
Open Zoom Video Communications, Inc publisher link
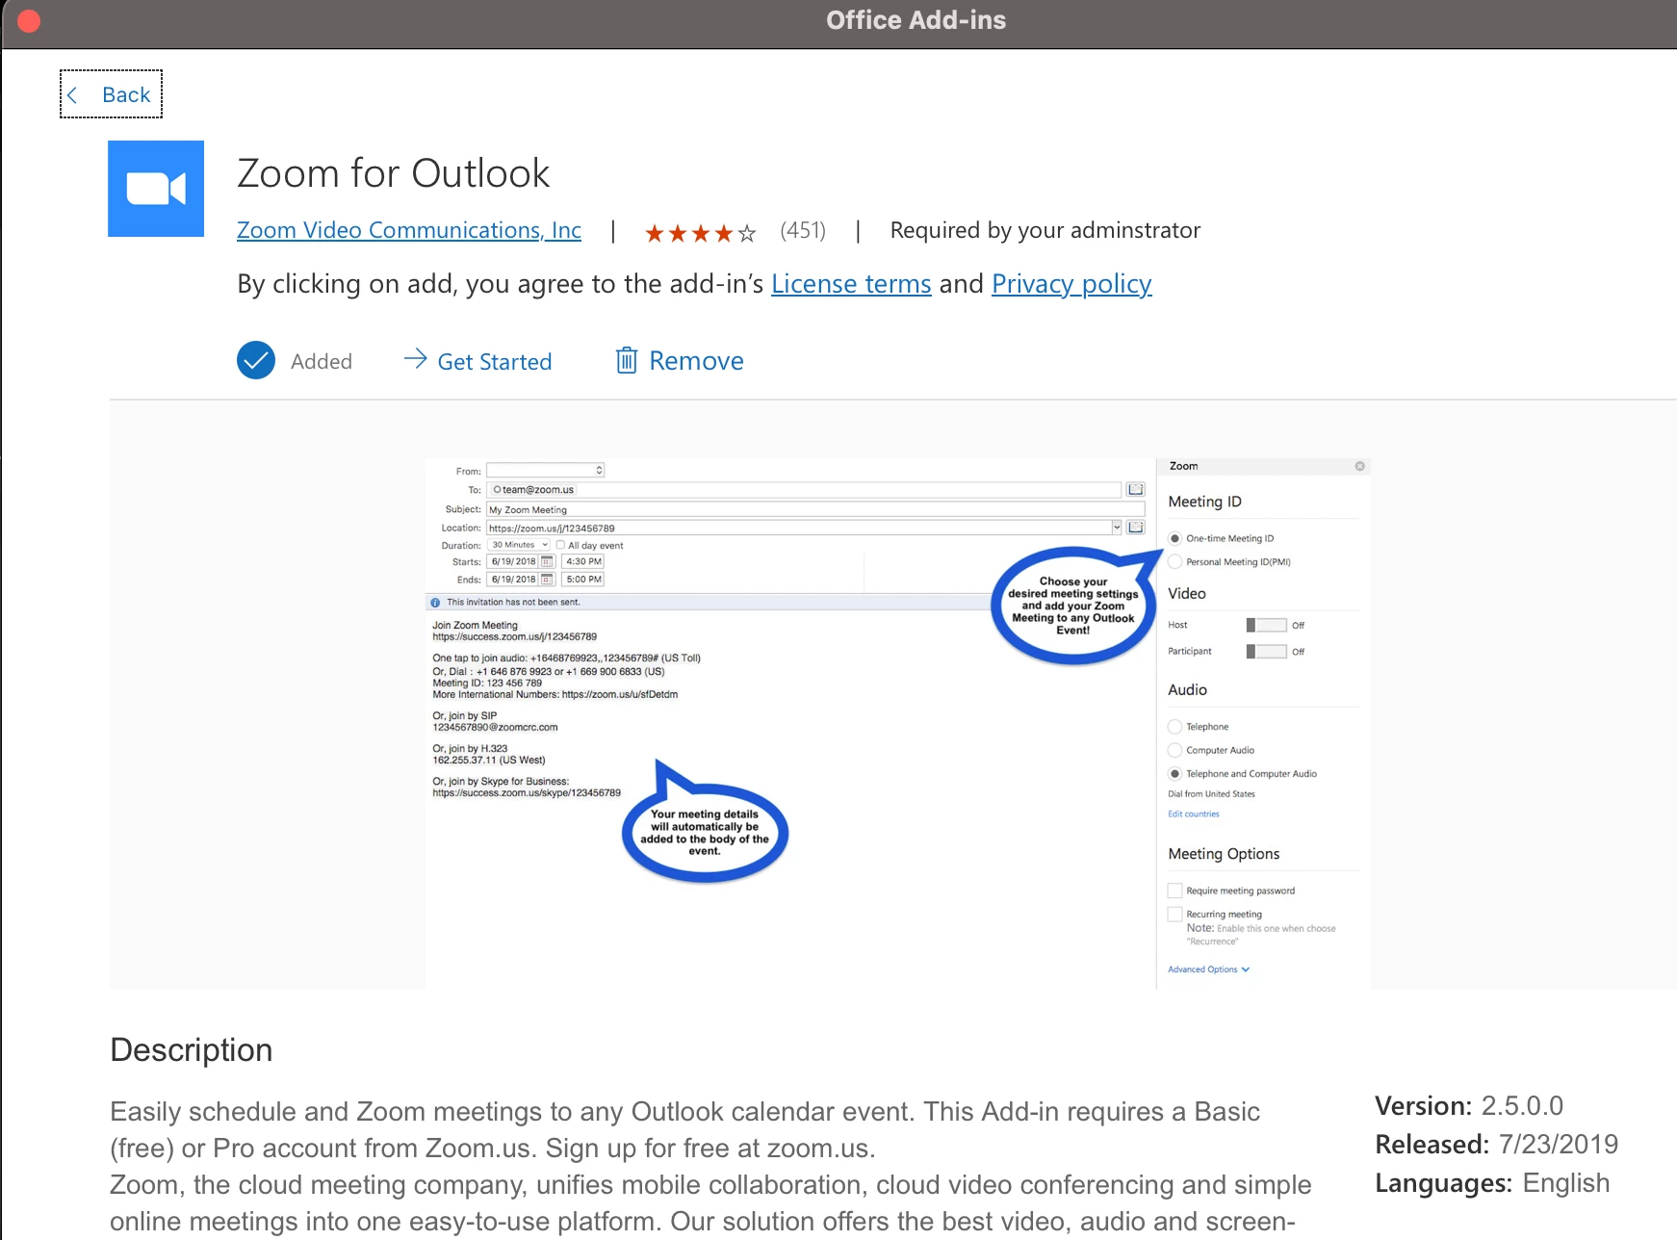[x=409, y=230]
